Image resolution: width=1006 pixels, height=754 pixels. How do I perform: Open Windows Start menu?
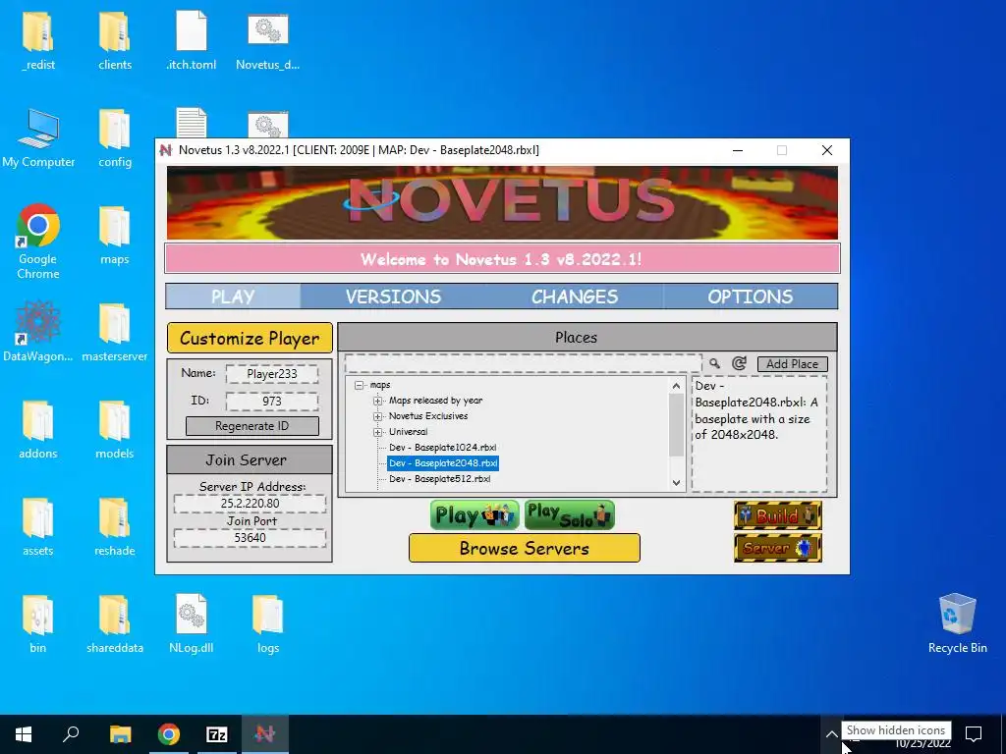(x=24, y=734)
